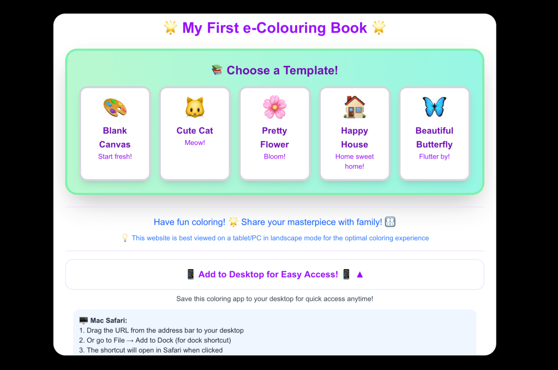The image size is (558, 370).
Task: Pick the Pretty Flower template label
Action: click(x=274, y=137)
